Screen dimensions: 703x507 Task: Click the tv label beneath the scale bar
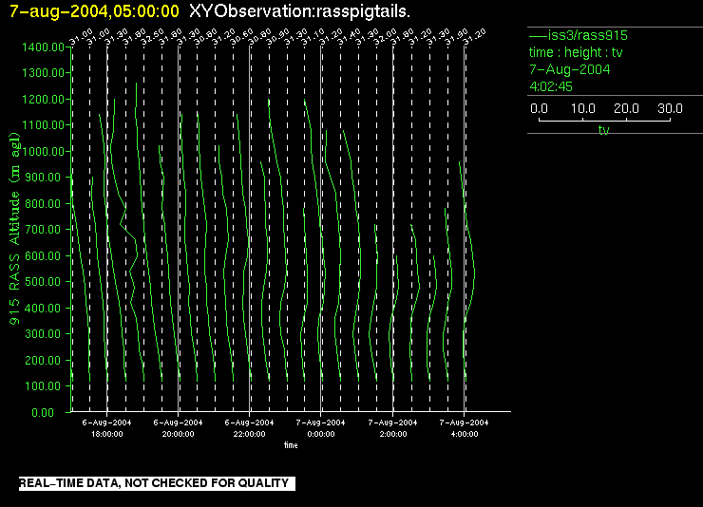[x=603, y=130]
